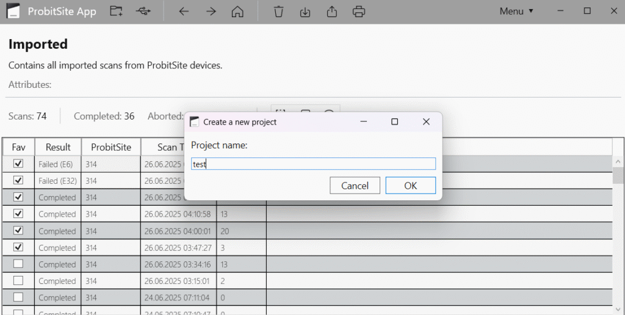The width and height of the screenshot is (625, 315).
Task: Check Fav for scan at 03:34:16
Action: [x=18, y=264]
